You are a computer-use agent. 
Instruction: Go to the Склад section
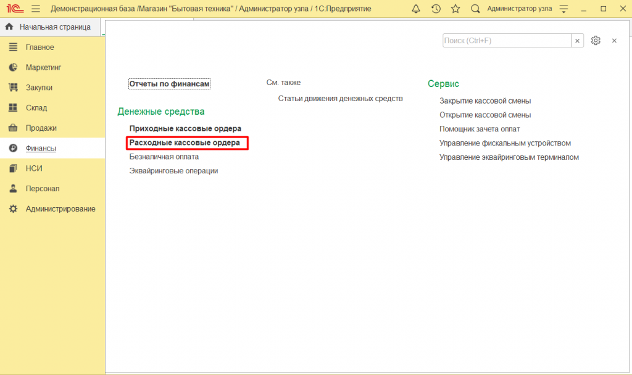36,108
